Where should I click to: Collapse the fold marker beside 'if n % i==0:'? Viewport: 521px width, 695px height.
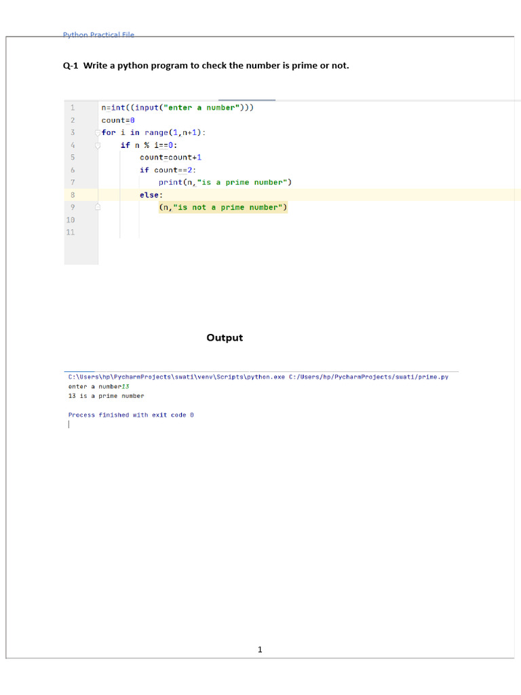point(98,145)
